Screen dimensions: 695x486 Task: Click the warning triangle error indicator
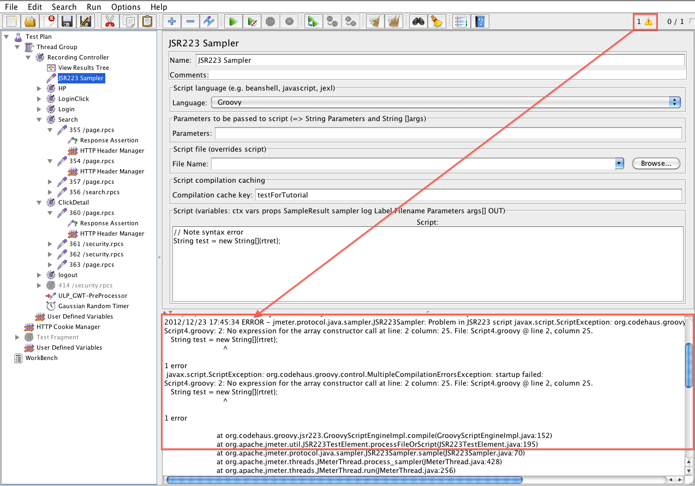(648, 22)
